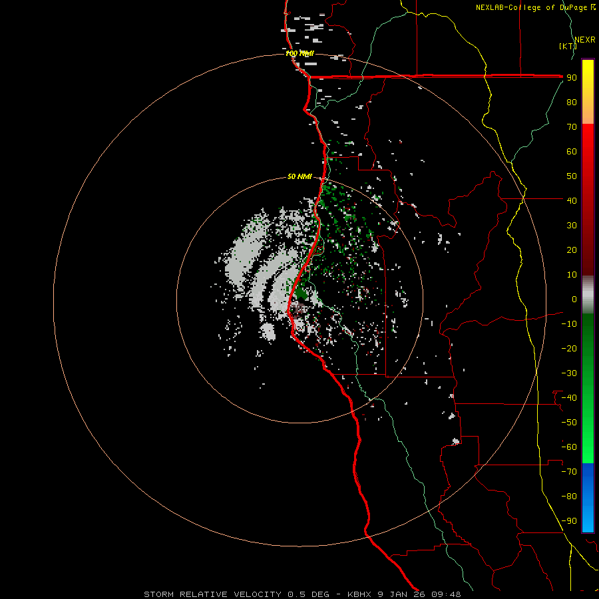Click the 20 value on the velocity scale

[572, 250]
